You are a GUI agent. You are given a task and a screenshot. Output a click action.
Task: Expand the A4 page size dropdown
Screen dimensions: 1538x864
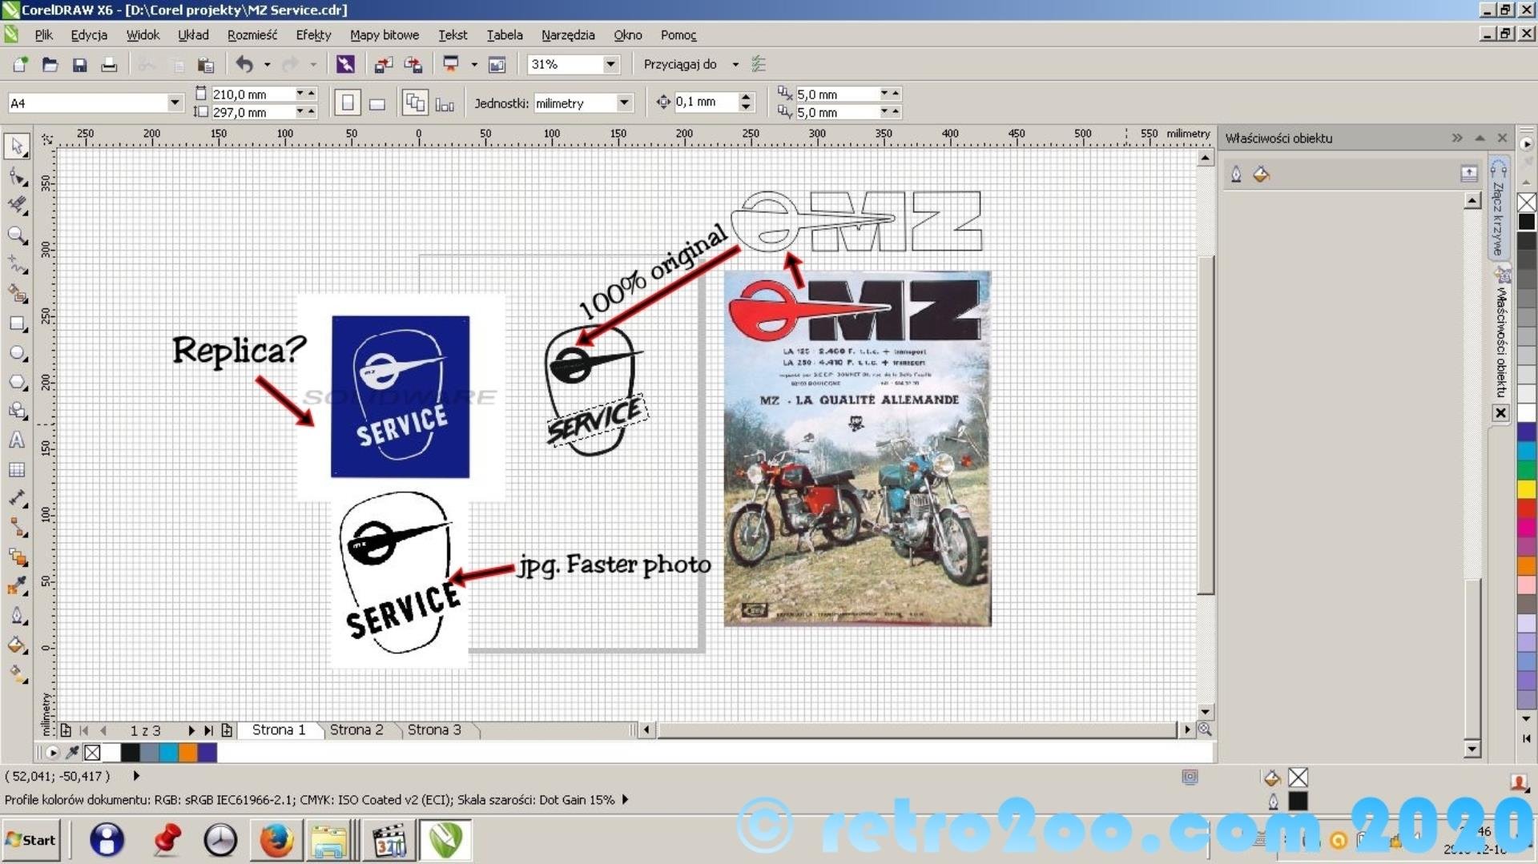175,102
